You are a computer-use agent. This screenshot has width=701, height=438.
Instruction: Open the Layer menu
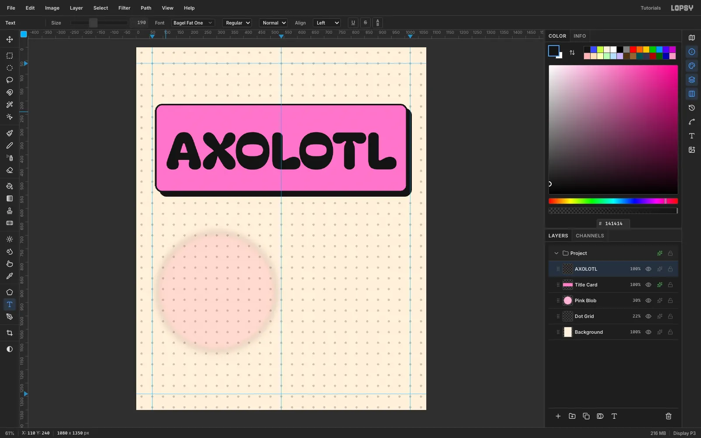pyautogui.click(x=76, y=8)
